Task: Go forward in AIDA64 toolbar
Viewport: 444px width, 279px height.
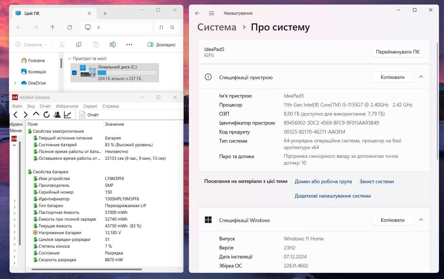Action: [x=25, y=115]
